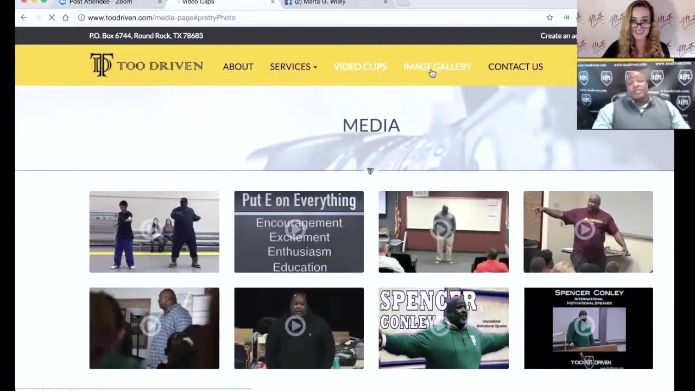Open VIDEO CLIPS in navigation
This screenshot has width=695, height=391.
pyautogui.click(x=360, y=66)
